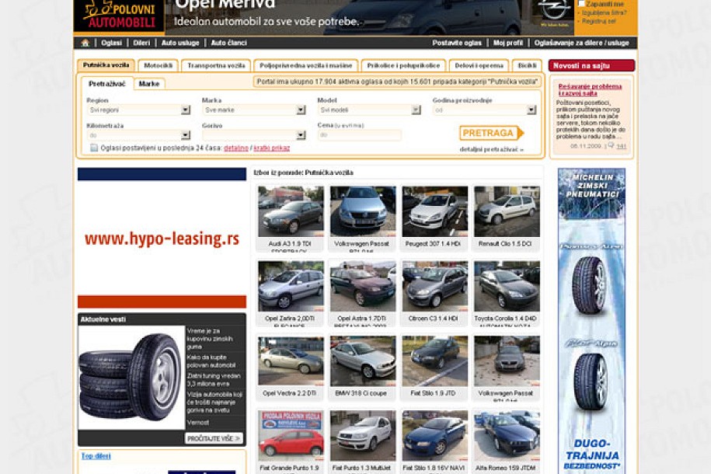711x474 pixels.
Task: Open 'Rešavanje problema i razvoj sajta' news link
Action: pos(590,90)
